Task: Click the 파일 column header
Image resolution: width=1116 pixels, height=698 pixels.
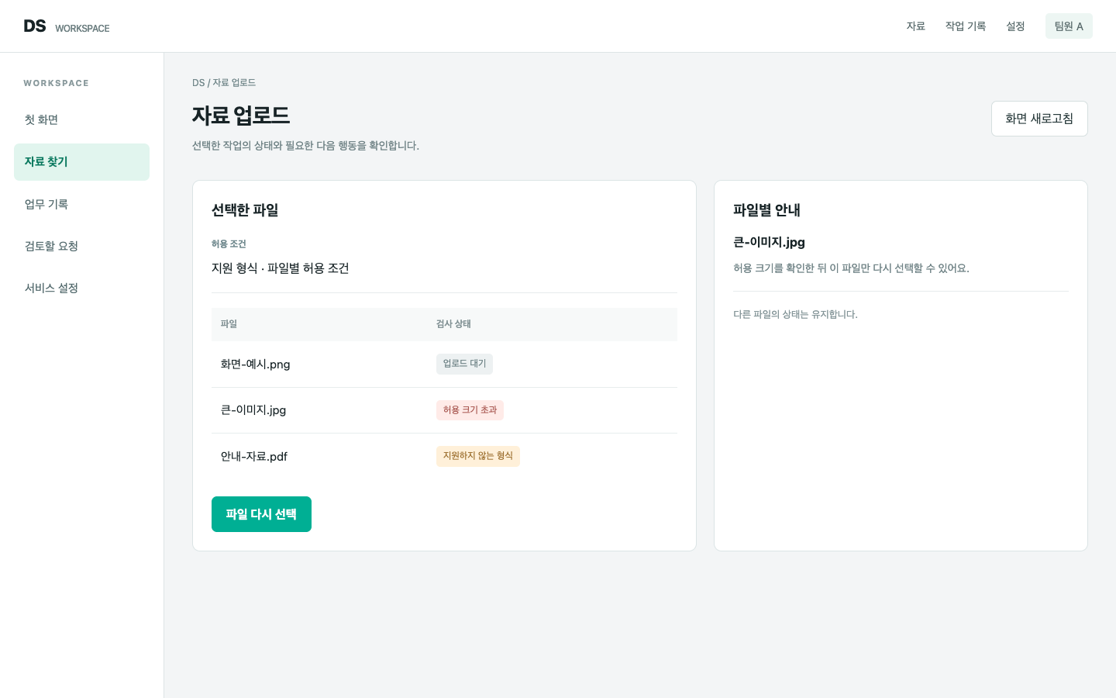Action: tap(229, 324)
